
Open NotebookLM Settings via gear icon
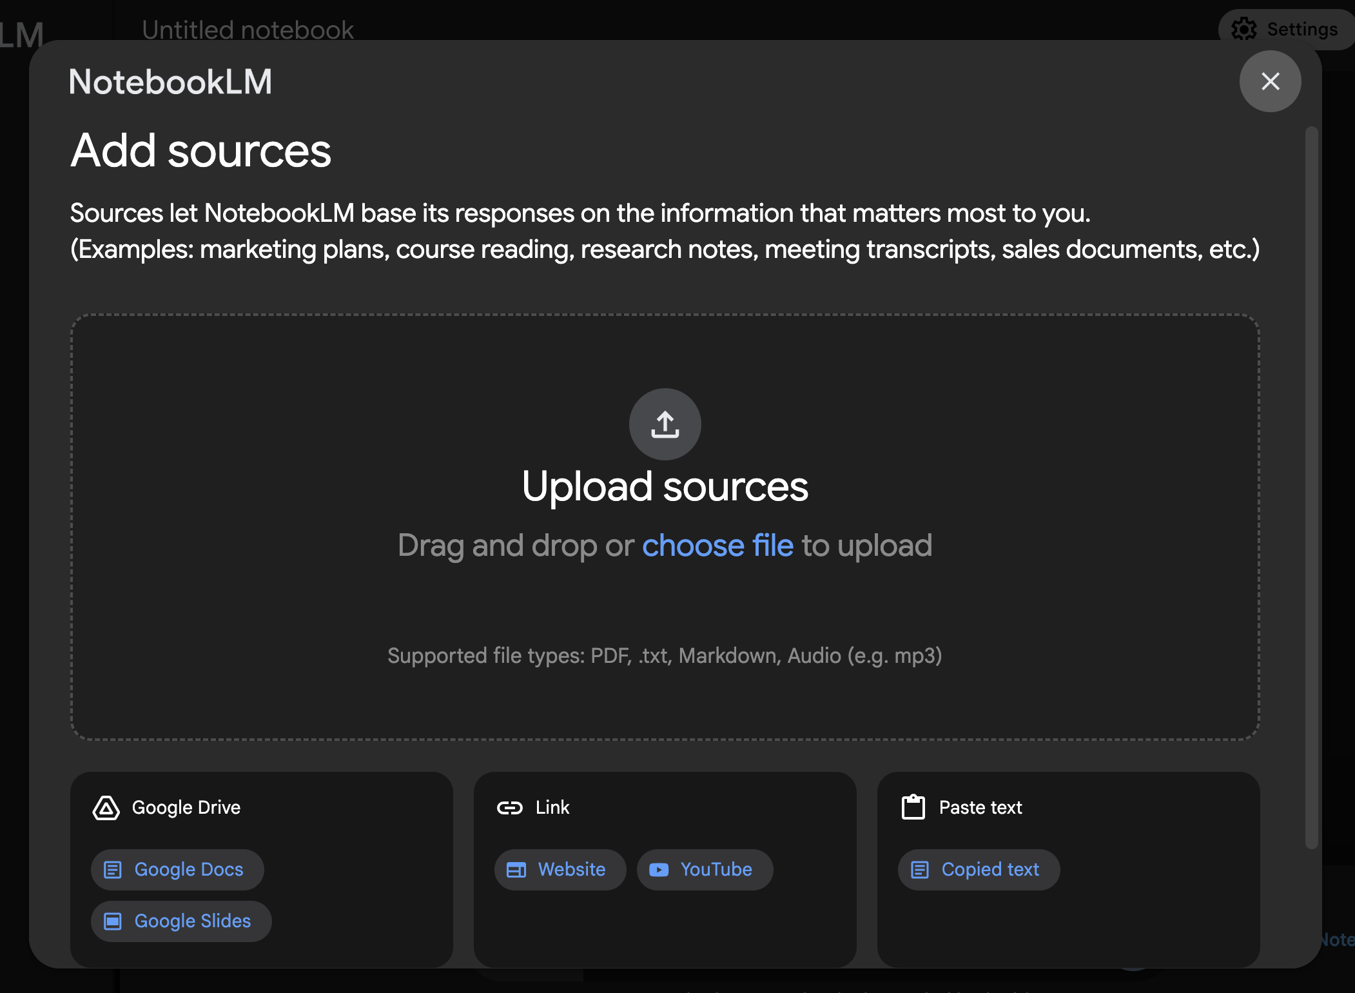click(x=1245, y=29)
